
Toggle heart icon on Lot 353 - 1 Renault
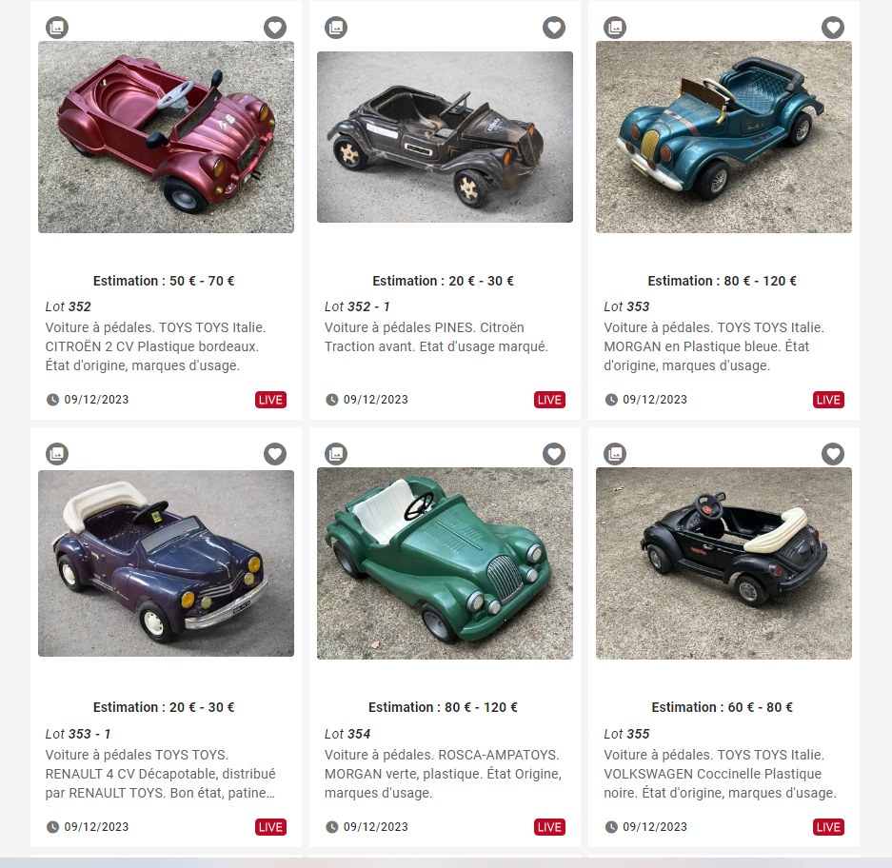pos(275,454)
